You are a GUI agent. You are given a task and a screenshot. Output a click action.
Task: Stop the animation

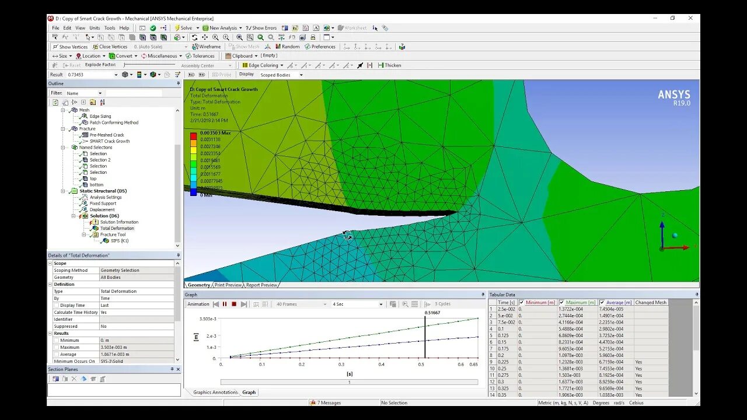[x=234, y=304]
